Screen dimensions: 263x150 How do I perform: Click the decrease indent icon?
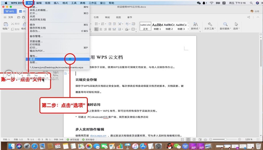110,24
